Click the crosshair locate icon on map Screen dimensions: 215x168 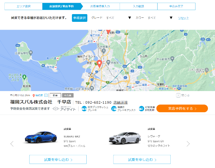tap(90, 75)
